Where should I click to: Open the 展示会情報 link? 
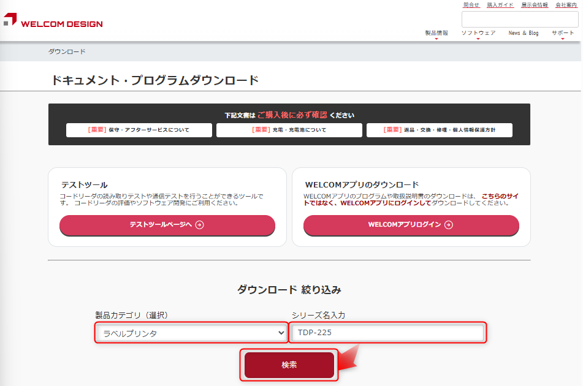535,5
